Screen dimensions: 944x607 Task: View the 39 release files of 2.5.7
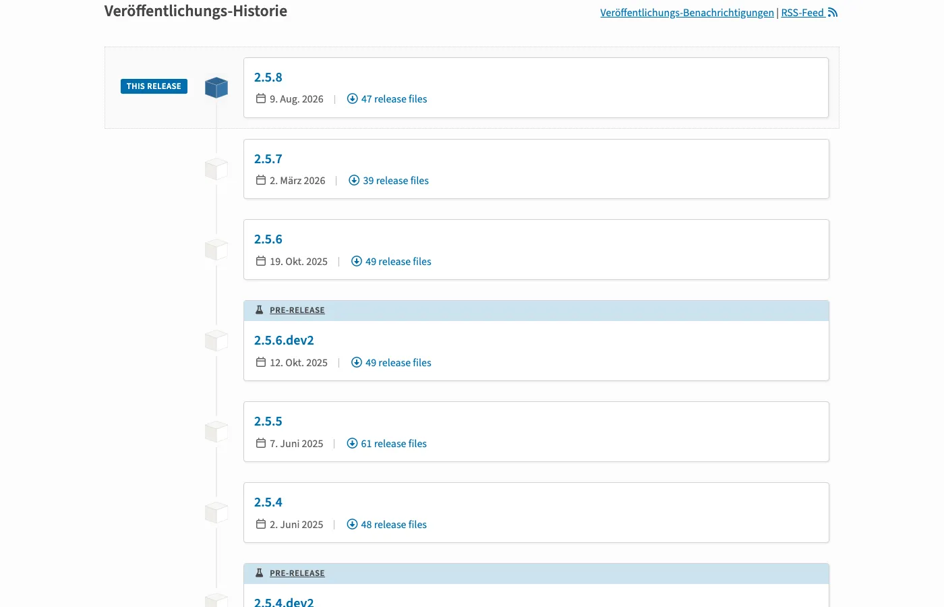(396, 181)
